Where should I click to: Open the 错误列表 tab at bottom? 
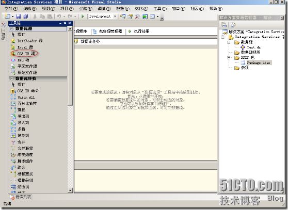coord(21,197)
